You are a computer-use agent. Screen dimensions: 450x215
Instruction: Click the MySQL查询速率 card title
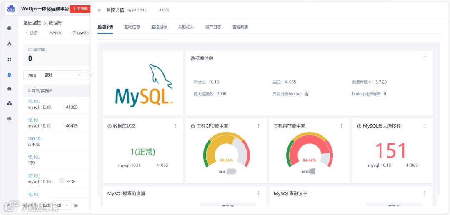pyautogui.click(x=290, y=193)
